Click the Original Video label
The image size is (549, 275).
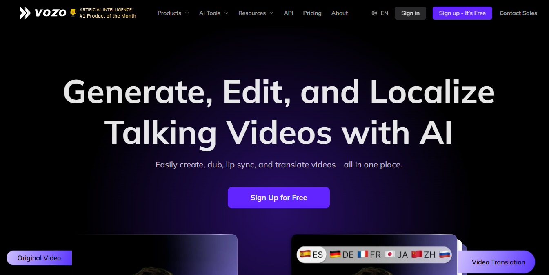point(39,258)
